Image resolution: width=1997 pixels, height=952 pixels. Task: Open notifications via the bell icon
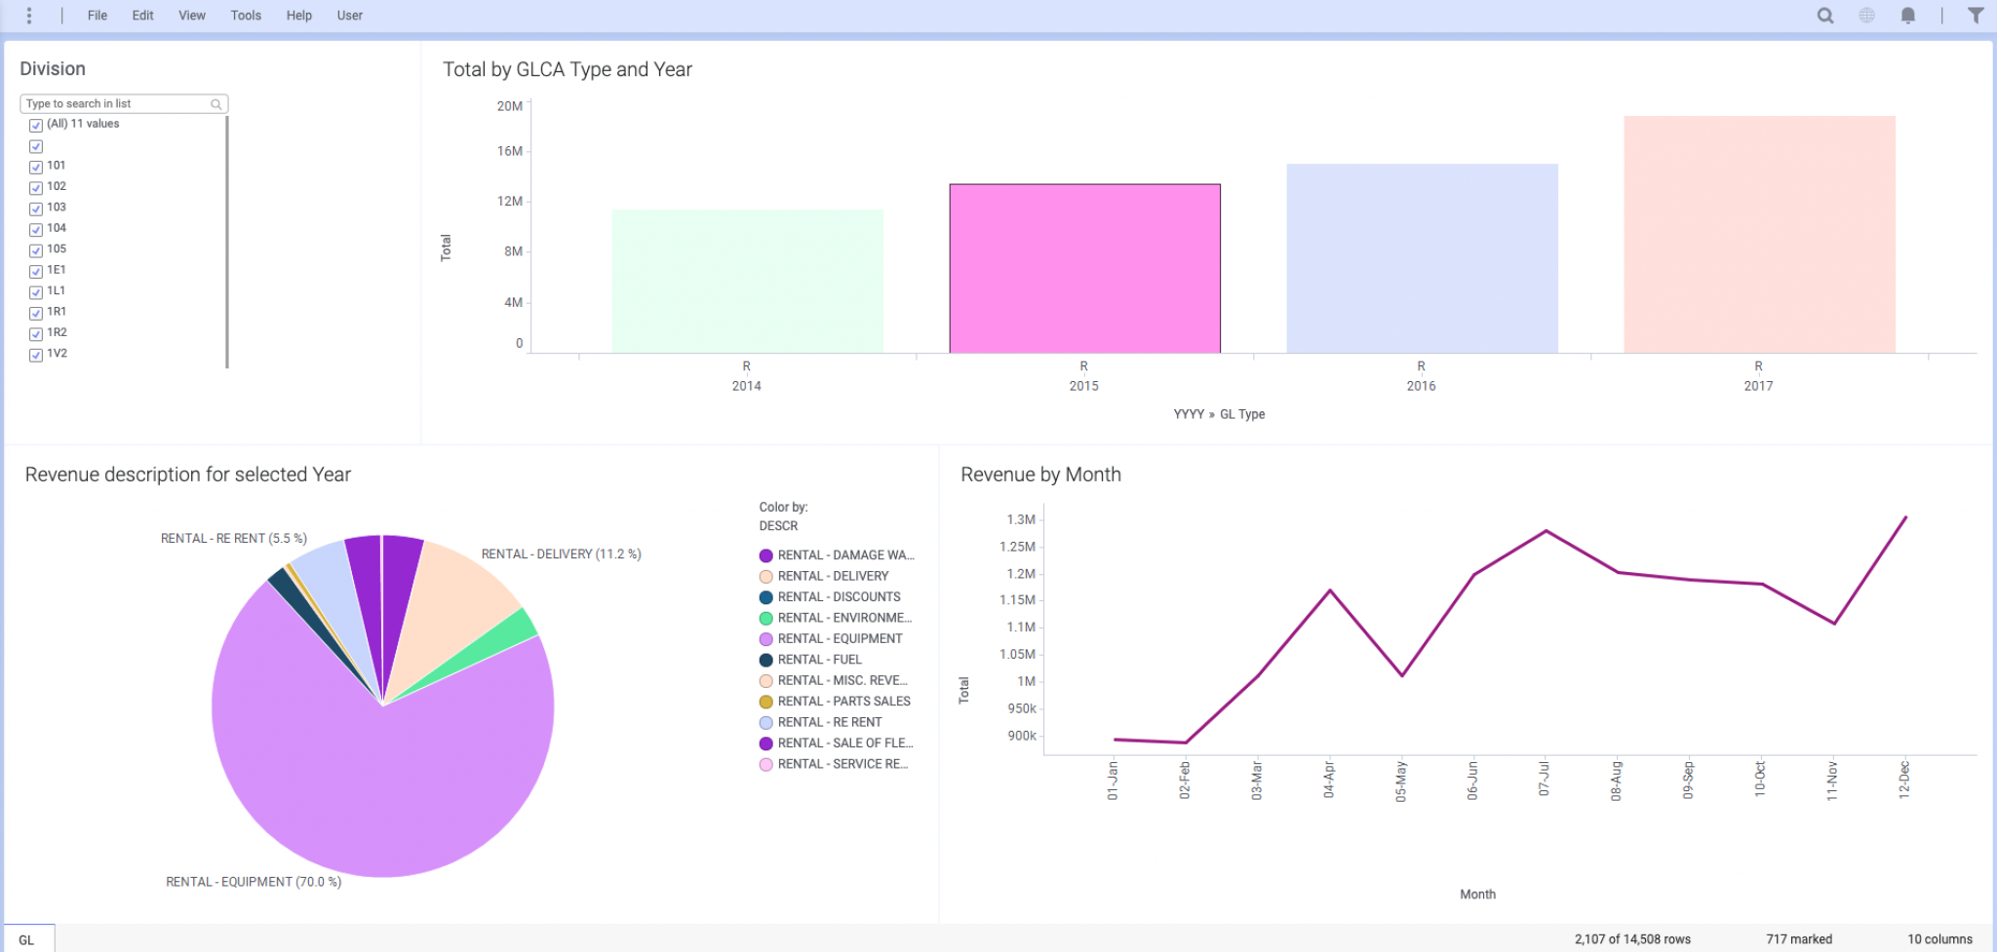[1908, 15]
